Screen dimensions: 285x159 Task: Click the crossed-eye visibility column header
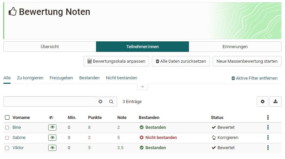(x=51, y=118)
